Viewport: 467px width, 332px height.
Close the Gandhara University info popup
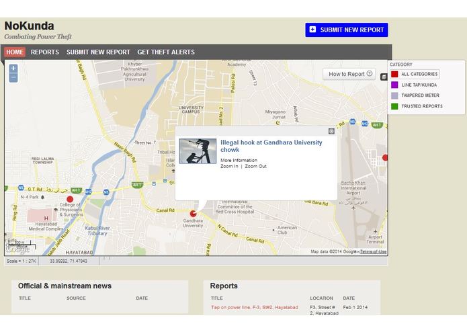click(331, 131)
